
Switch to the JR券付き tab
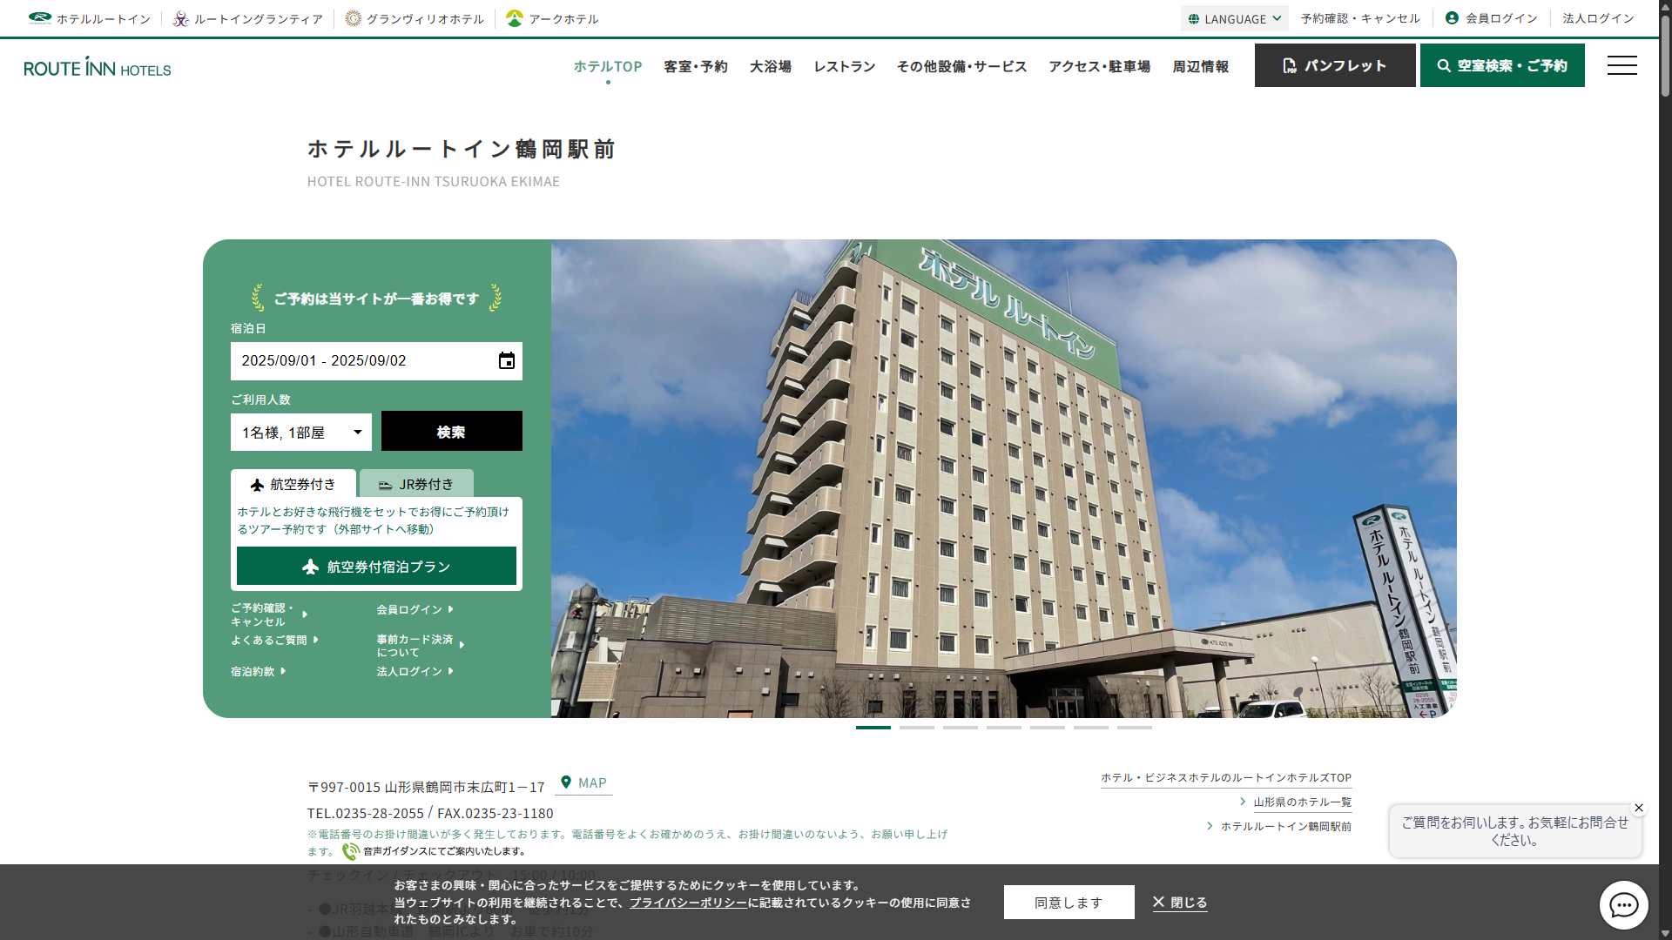(x=416, y=484)
